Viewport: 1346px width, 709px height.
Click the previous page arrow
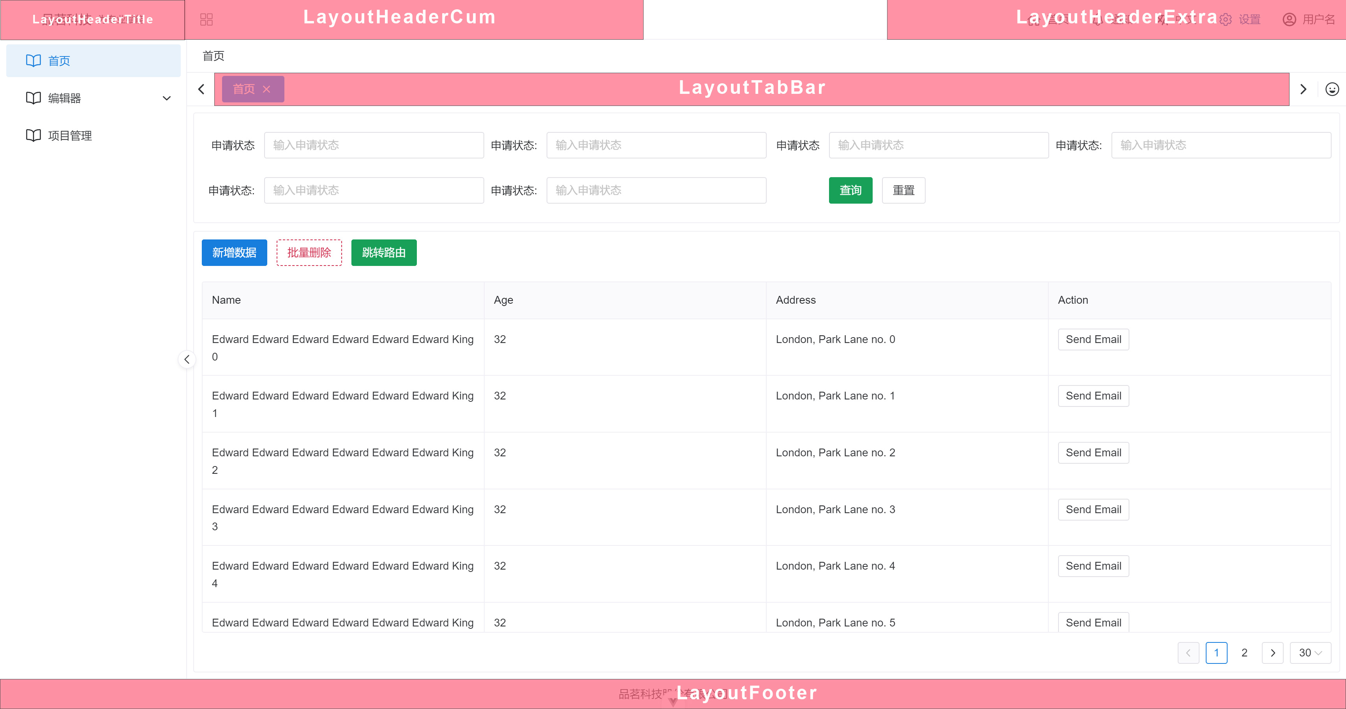(x=1188, y=653)
